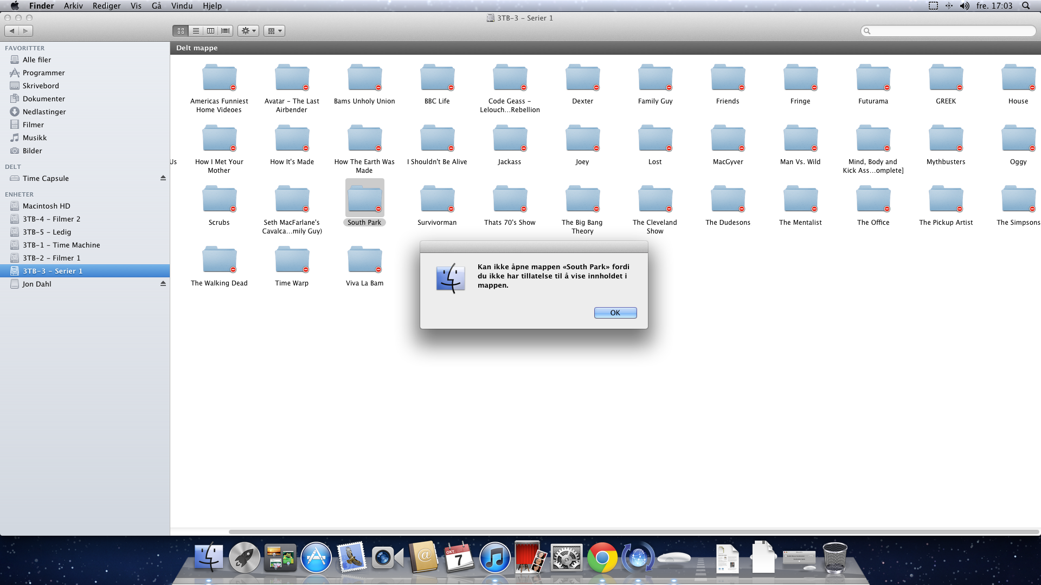Open Spotlight search in menu bar
Viewport: 1041px width, 585px height.
click(x=1026, y=6)
